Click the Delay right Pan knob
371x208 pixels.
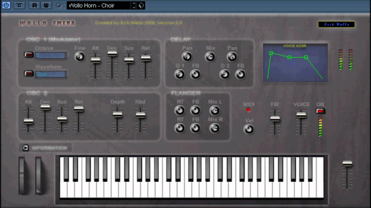232,57
